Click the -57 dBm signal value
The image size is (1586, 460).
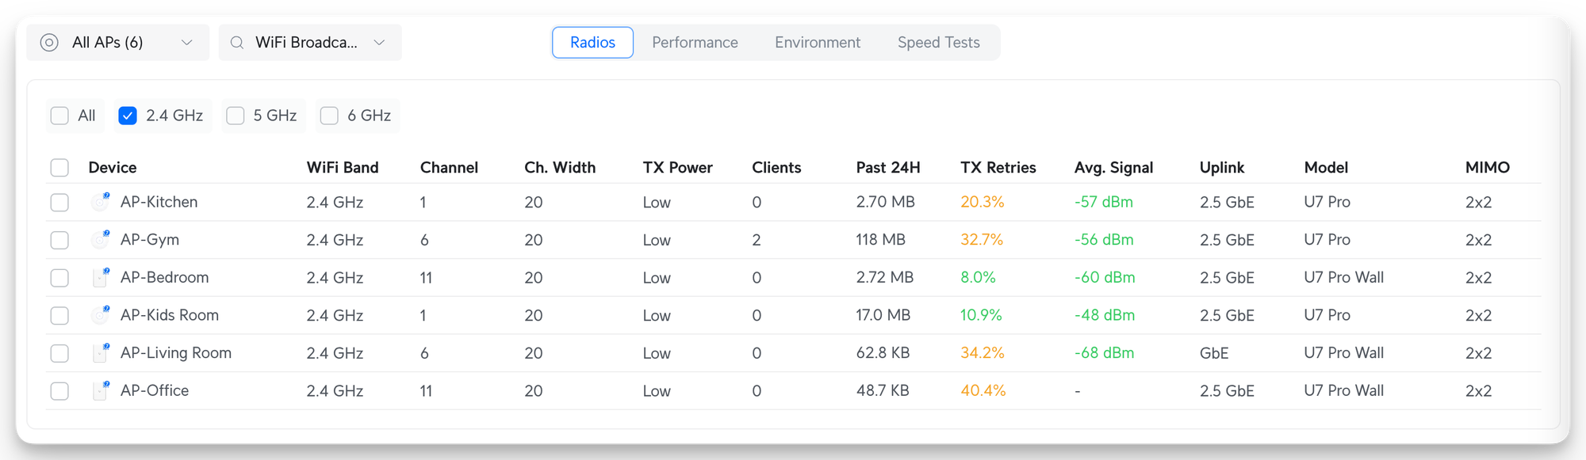pyautogui.click(x=1103, y=202)
